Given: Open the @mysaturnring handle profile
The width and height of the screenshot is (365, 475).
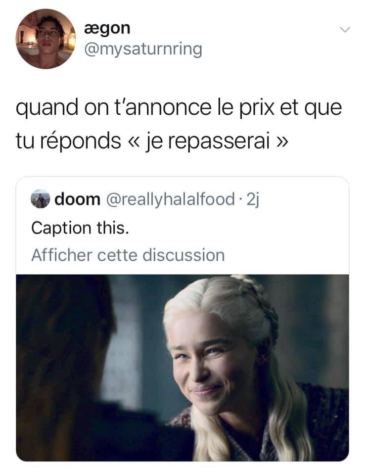Looking at the screenshot, I should click(143, 49).
